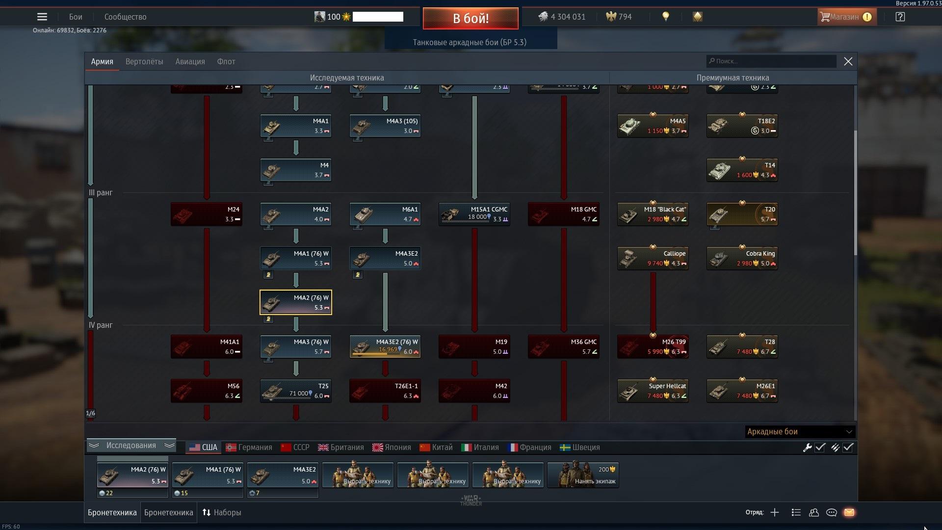Select the T14 premium tank card
The width and height of the screenshot is (942, 530).
[742, 170]
